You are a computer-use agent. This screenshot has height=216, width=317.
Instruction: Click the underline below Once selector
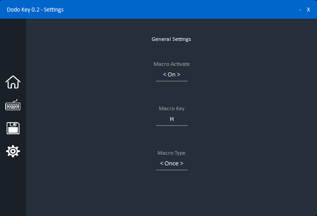(x=172, y=170)
